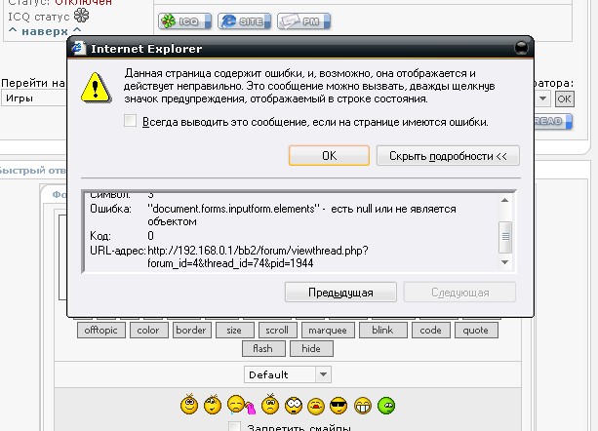
Task: Click Предыдущая to view previous error
Action: [340, 293]
